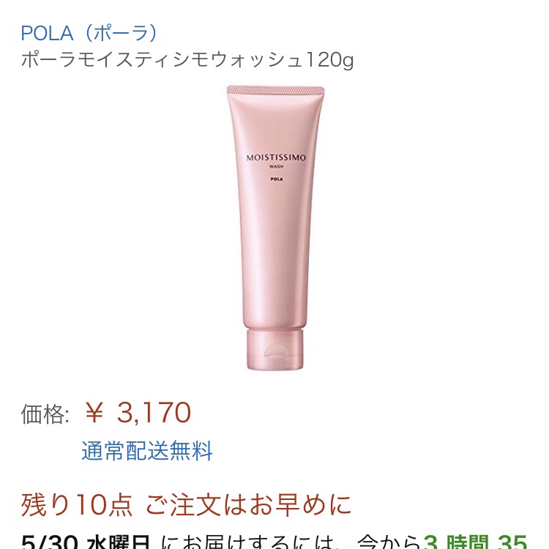Click the ポーラモイスティシモウォッシュ120g product title

[x=187, y=59]
